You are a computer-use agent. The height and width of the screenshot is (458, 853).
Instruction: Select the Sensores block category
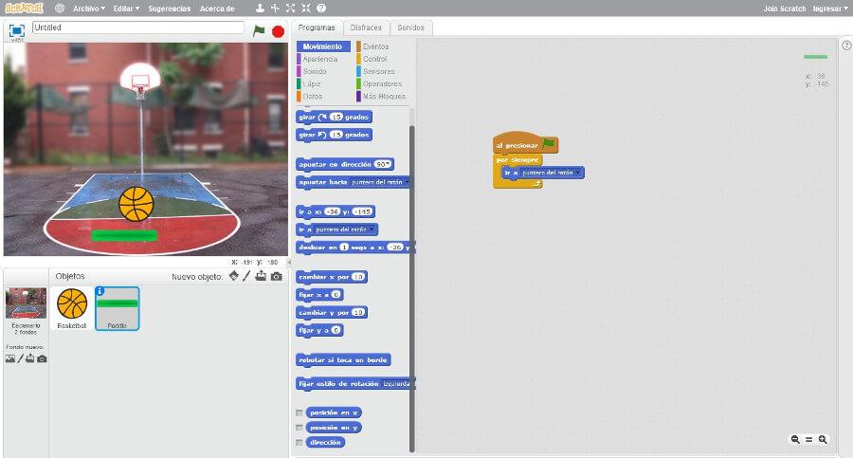pos(378,71)
